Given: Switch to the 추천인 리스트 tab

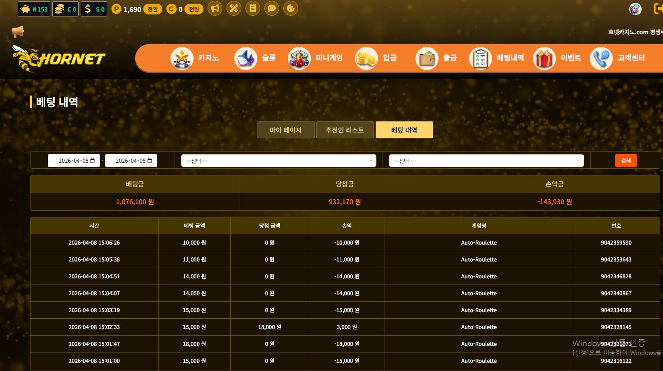Looking at the screenshot, I should [x=345, y=130].
